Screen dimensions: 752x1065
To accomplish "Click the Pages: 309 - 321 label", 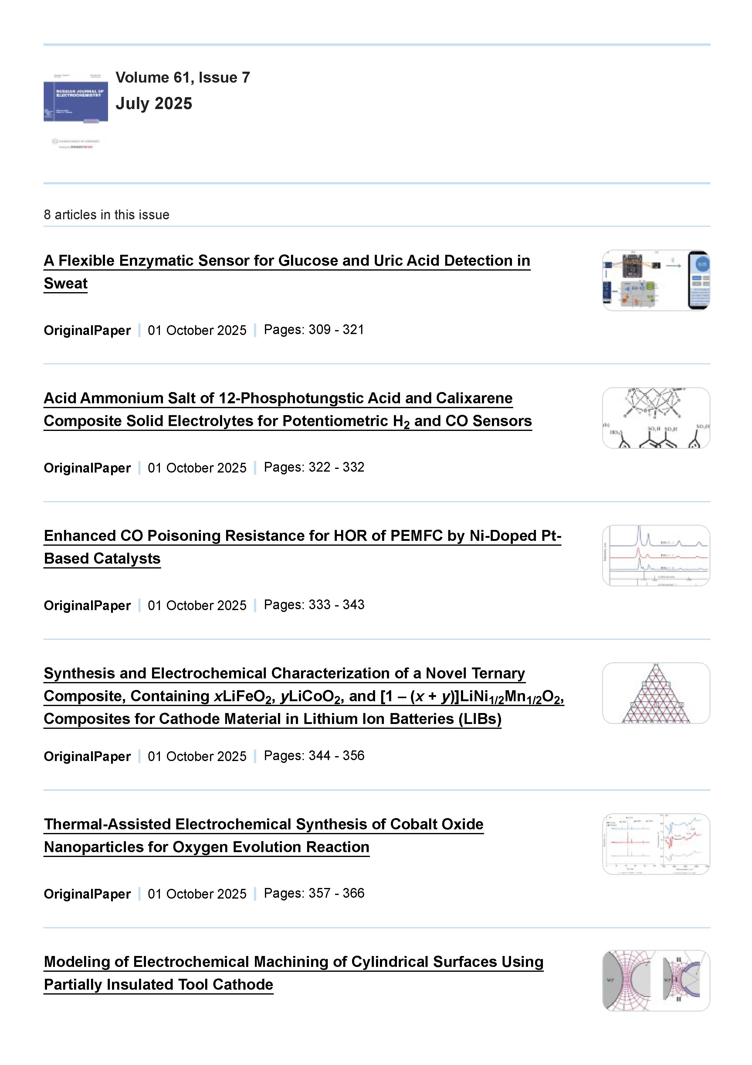I will [314, 330].
